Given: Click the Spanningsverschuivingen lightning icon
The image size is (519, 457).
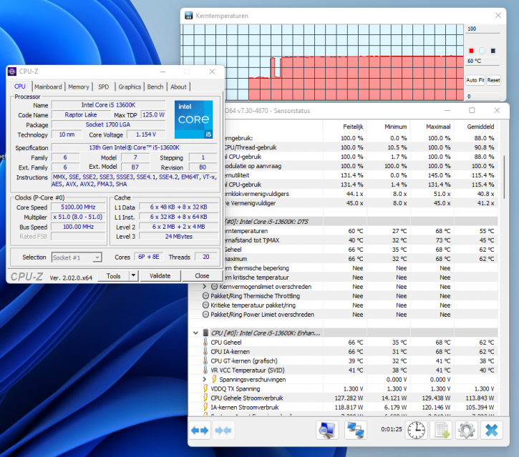Looking at the screenshot, I should (x=214, y=379).
